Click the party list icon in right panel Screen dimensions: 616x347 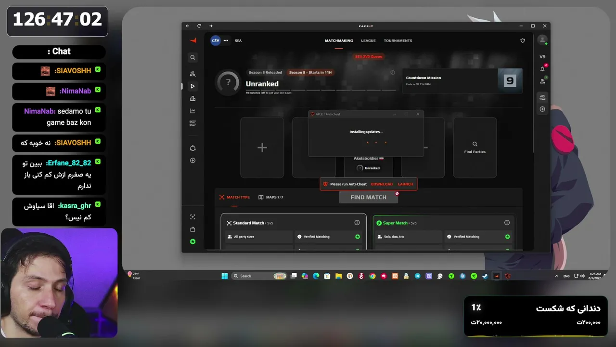542,97
